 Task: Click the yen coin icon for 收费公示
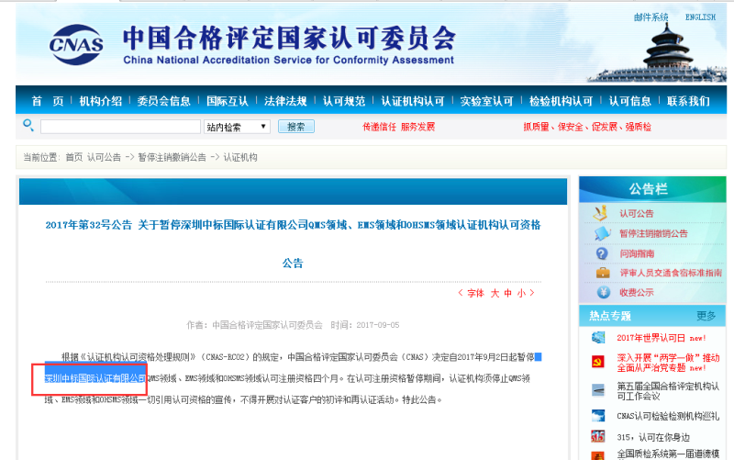(602, 292)
